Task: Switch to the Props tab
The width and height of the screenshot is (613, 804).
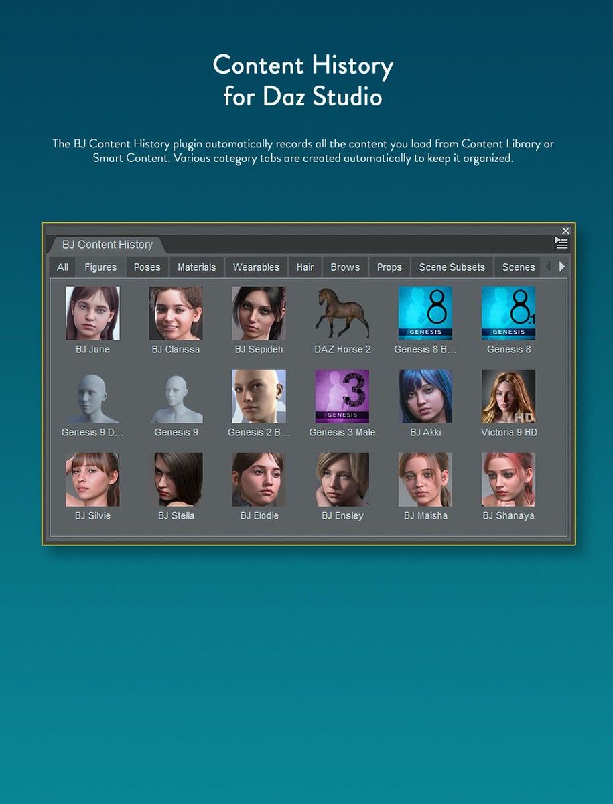Action: (x=389, y=267)
